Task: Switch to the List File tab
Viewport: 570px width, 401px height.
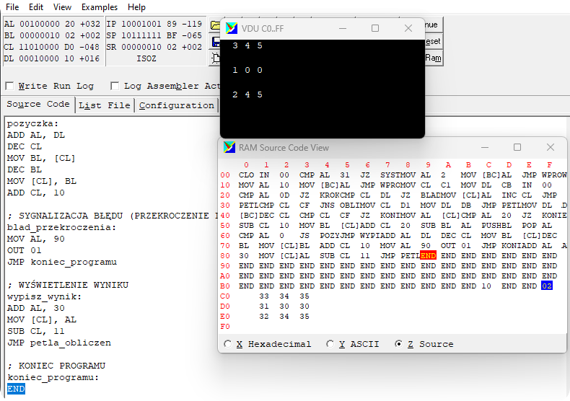Action: coord(104,105)
